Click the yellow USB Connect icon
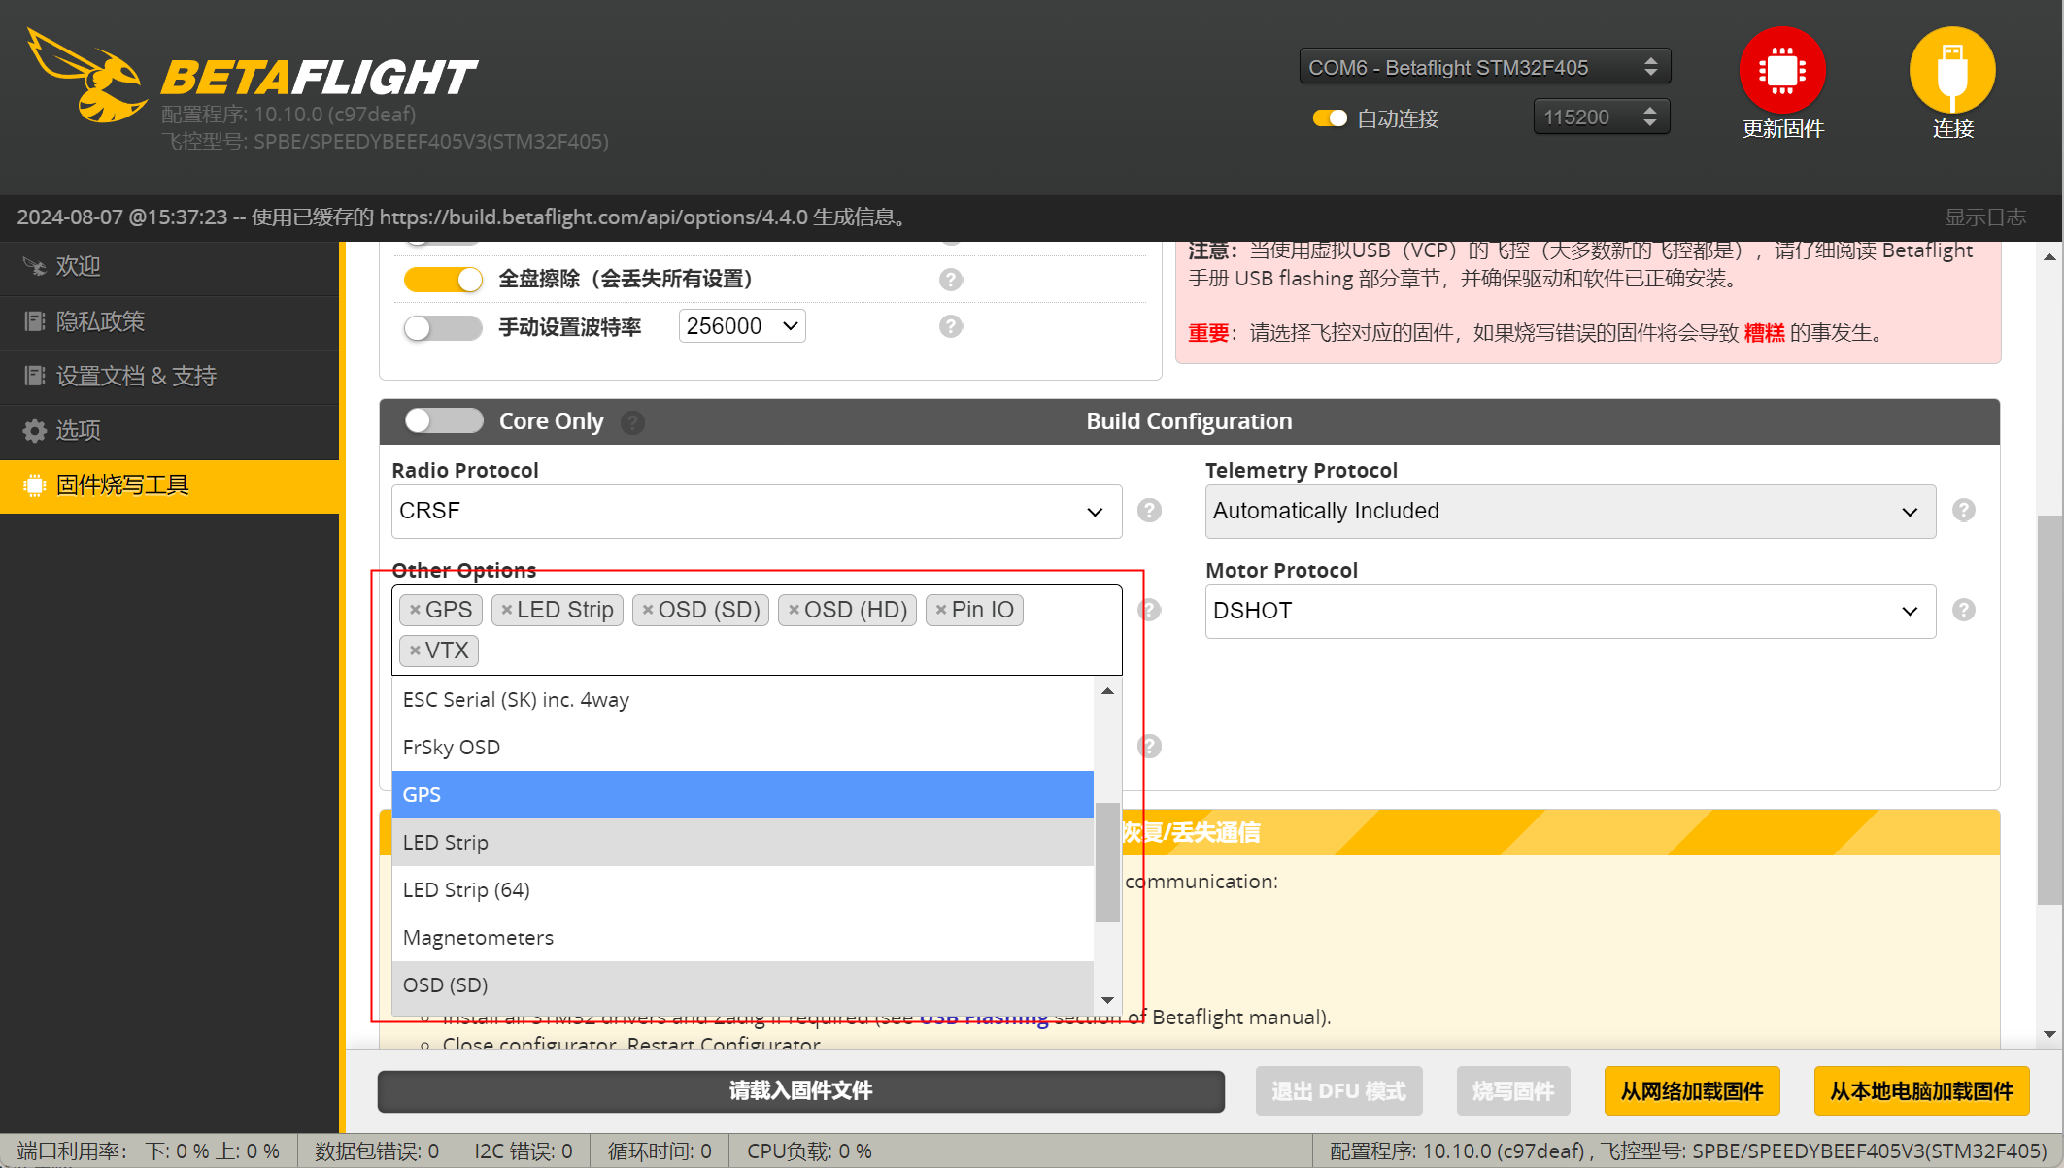This screenshot has width=2064, height=1168. point(1952,70)
